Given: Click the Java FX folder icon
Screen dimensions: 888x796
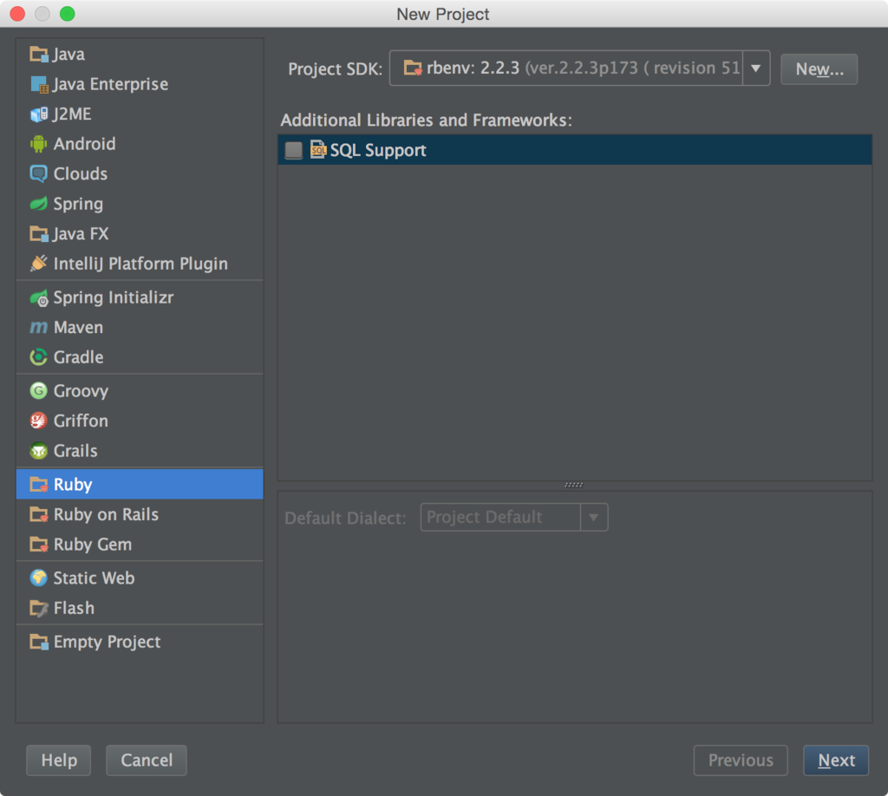Looking at the screenshot, I should click(x=38, y=234).
